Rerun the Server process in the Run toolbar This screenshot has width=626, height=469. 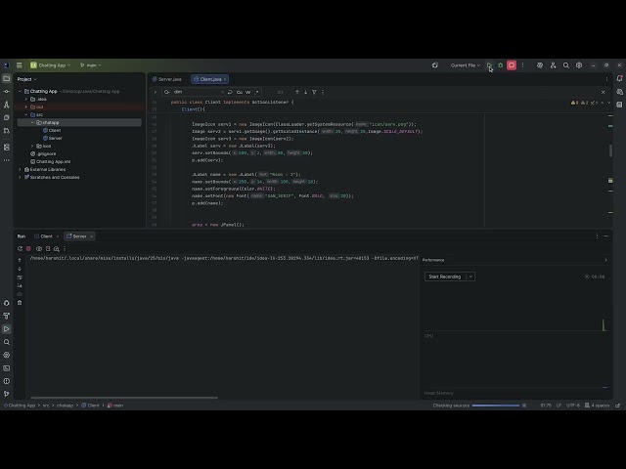tap(20, 248)
